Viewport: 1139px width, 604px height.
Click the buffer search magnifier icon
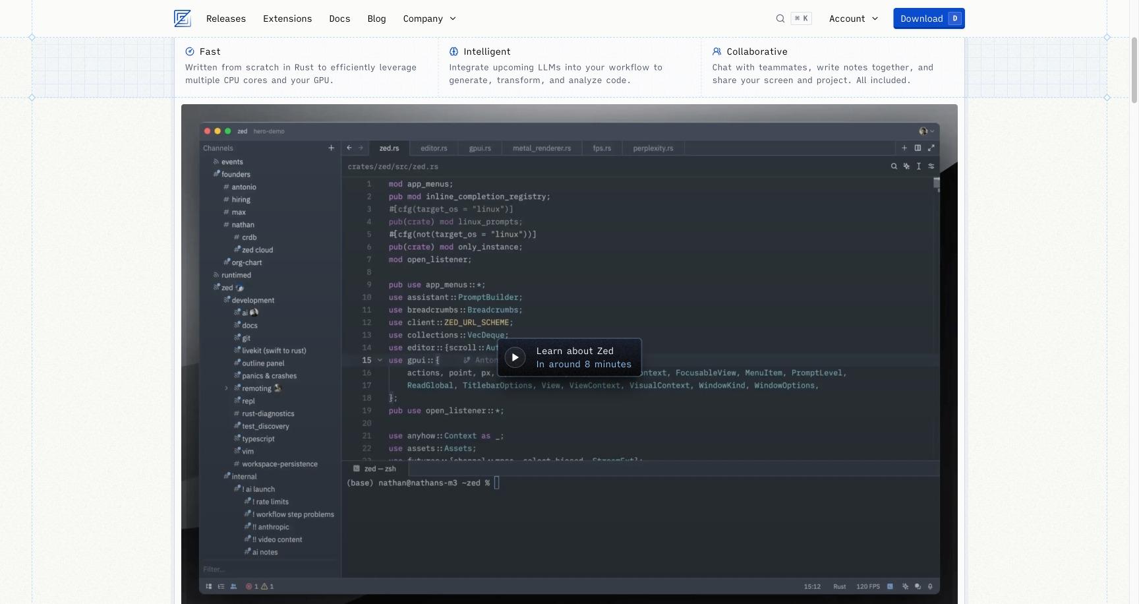coord(894,167)
